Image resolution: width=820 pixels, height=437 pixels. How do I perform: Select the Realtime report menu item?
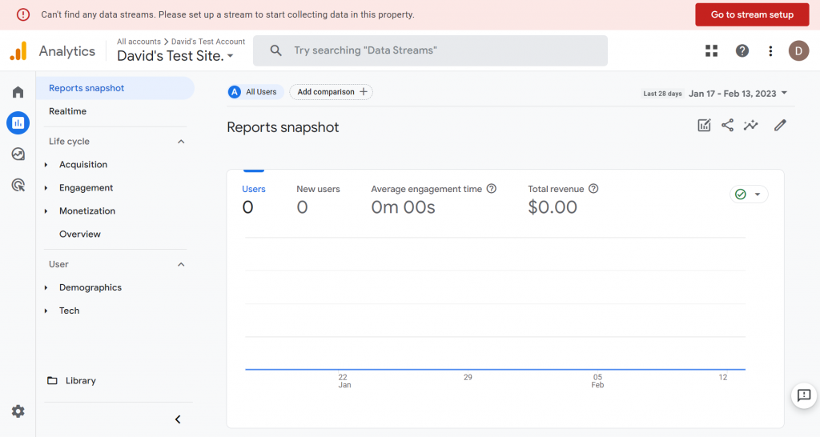pyautogui.click(x=68, y=111)
